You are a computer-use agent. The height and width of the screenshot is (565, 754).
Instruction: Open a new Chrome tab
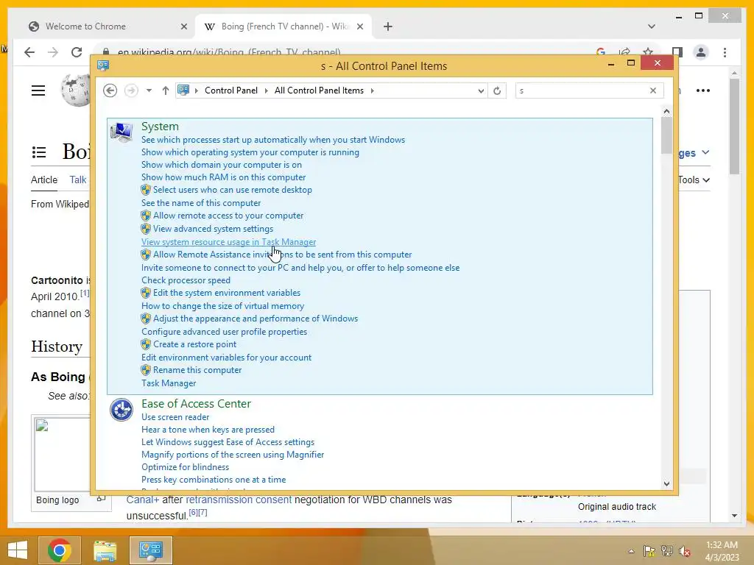click(387, 26)
